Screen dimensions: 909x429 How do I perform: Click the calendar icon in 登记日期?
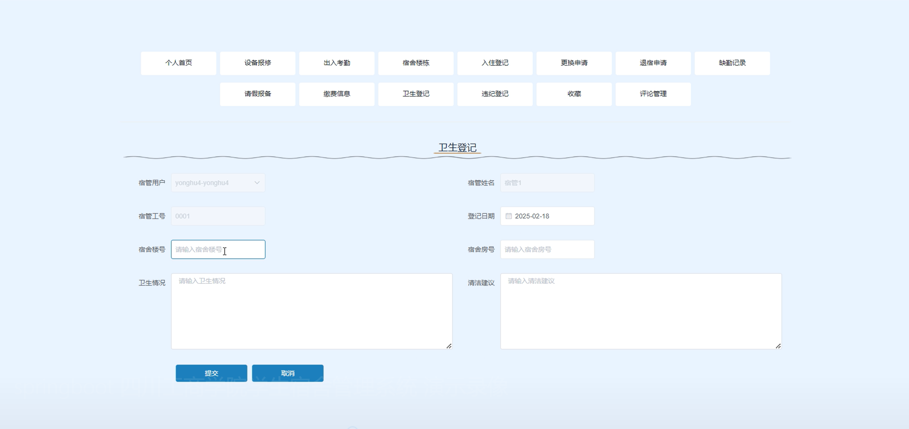[x=509, y=216]
